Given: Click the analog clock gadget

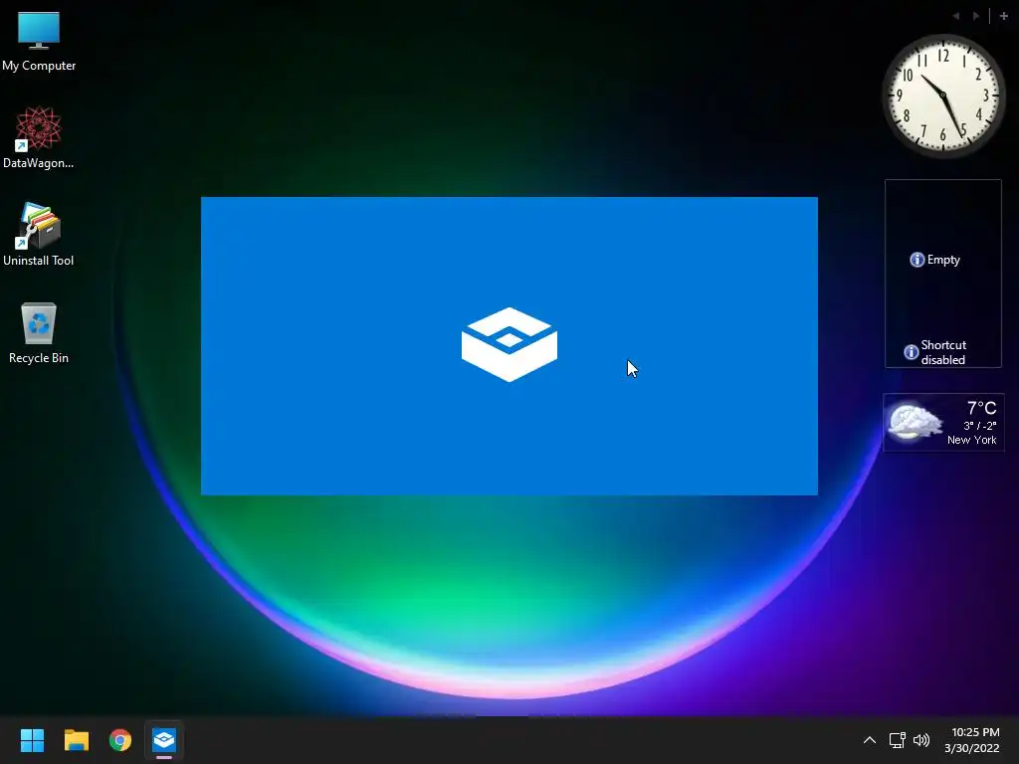Looking at the screenshot, I should point(943,95).
